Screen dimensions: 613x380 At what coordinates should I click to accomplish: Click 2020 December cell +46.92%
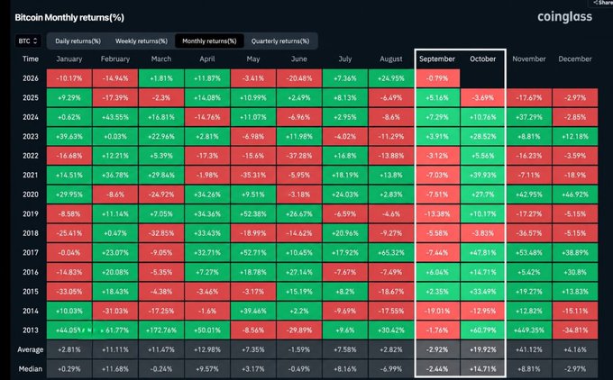pyautogui.click(x=575, y=195)
